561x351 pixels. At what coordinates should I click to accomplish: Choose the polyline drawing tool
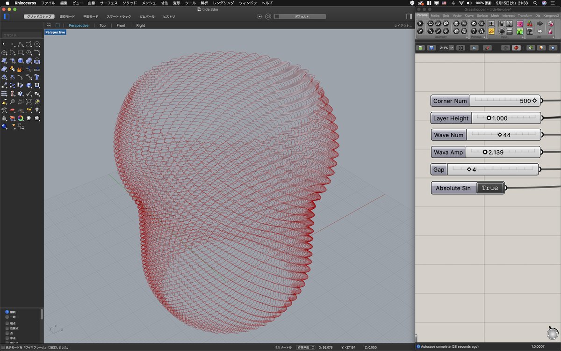(21, 44)
